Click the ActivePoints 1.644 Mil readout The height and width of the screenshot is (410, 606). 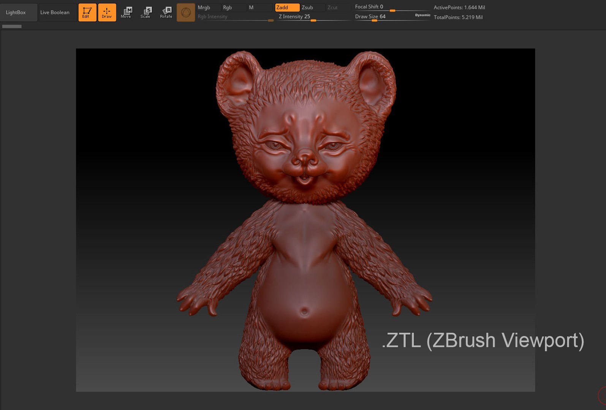[459, 8]
